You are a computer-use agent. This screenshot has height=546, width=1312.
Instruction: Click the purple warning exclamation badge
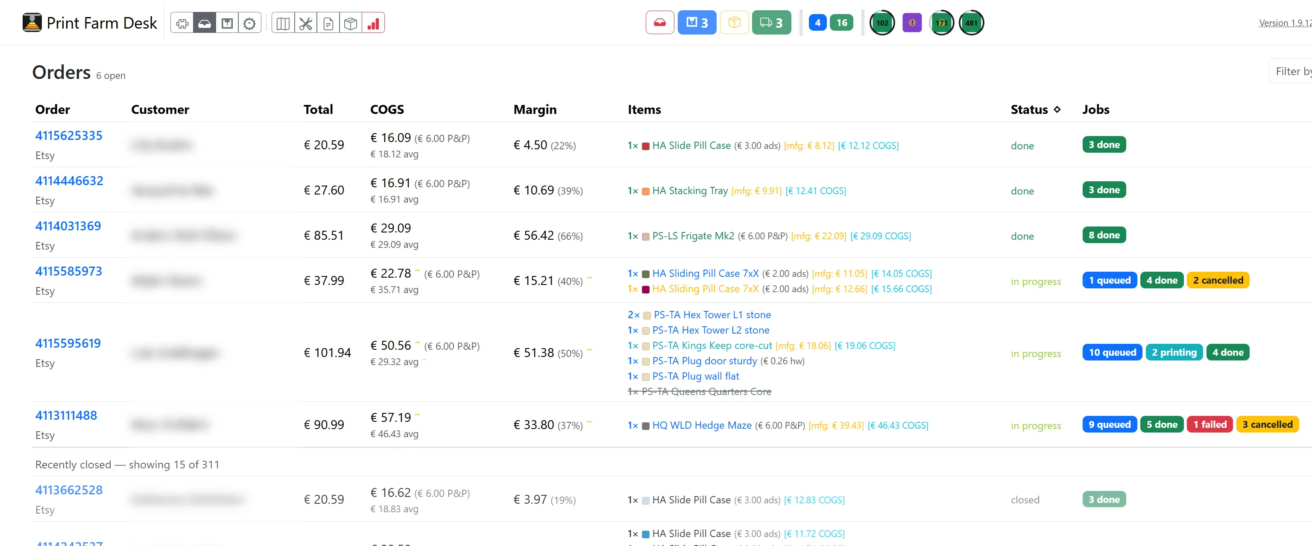(912, 23)
